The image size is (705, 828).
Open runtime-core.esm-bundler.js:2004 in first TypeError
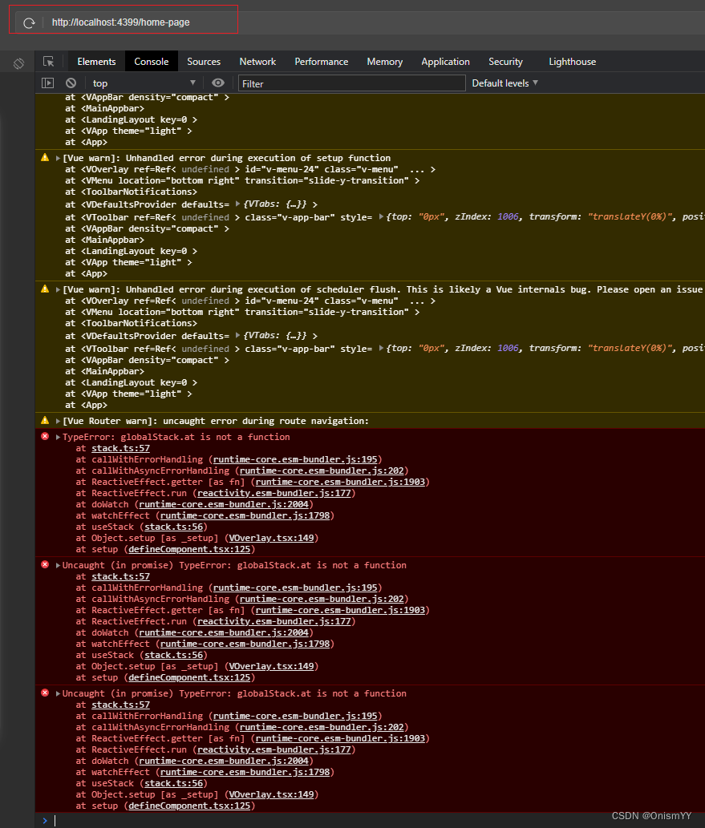pyautogui.click(x=224, y=504)
